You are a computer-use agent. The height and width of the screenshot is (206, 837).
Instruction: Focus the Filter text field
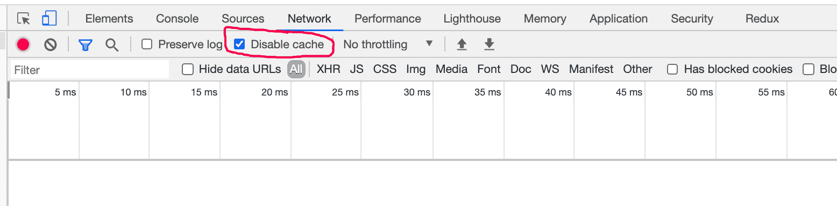(x=89, y=70)
